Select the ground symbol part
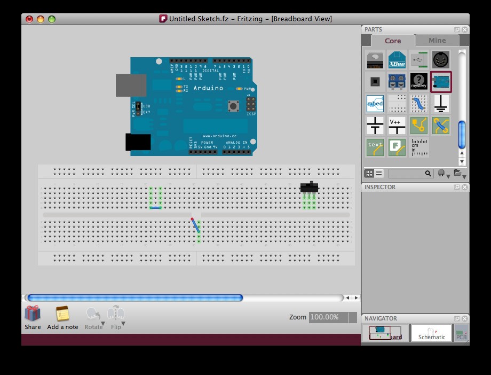 tap(441, 104)
